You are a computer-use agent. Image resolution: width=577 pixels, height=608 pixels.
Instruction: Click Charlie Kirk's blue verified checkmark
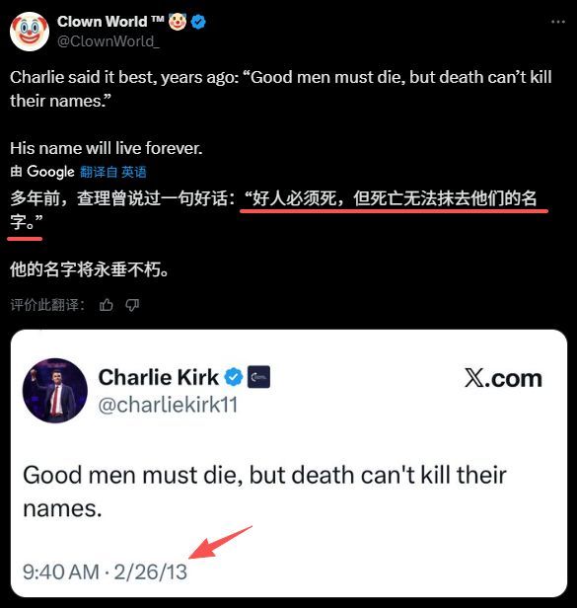pyautogui.click(x=234, y=377)
